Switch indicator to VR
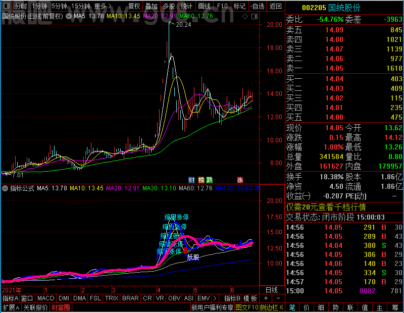 (160, 298)
